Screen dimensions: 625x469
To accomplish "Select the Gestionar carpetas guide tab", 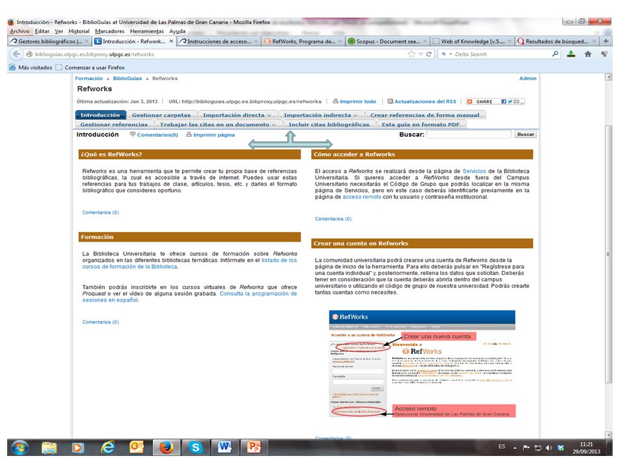I will point(161,115).
